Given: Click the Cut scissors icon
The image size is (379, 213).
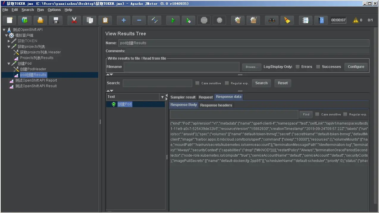Looking at the screenshot, I should (x=74, y=20).
